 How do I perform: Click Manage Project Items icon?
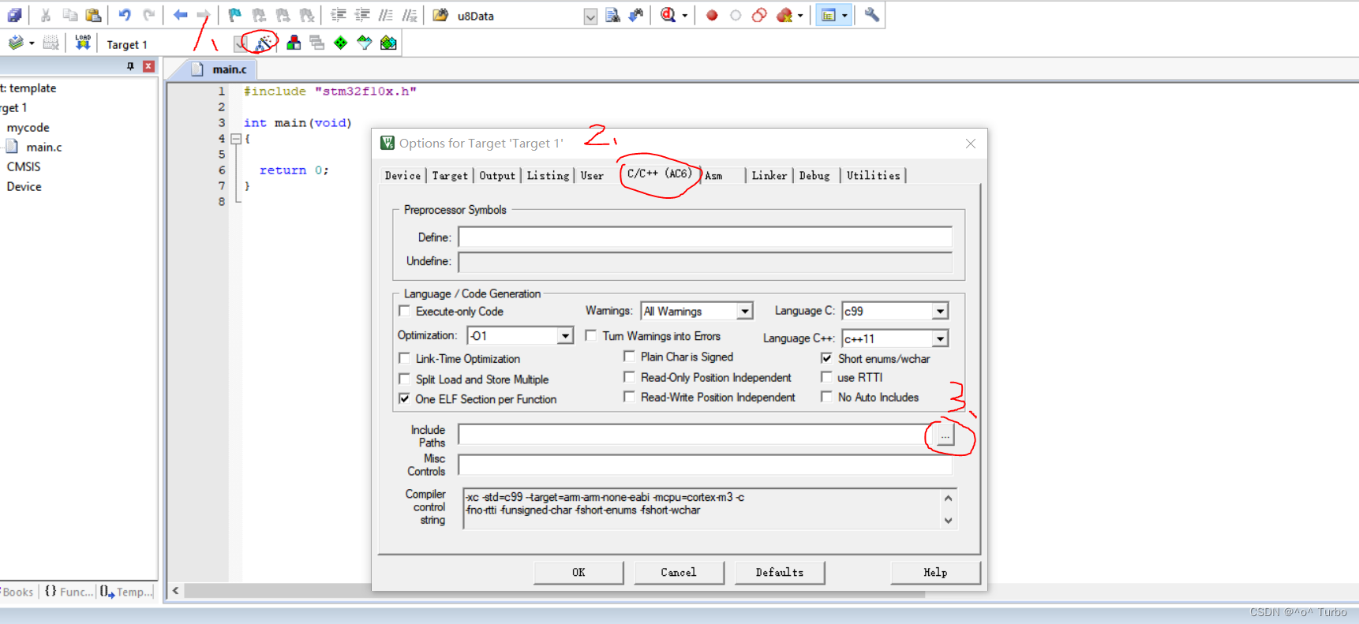[x=294, y=43]
